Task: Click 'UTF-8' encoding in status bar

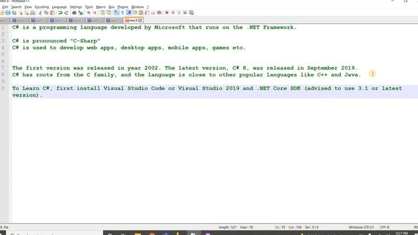Action: pos(385,227)
